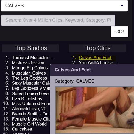Image resolution: width=134 pixels, height=134 pixels.
Task: Open the Calicalves studio link
Action: 22,129
